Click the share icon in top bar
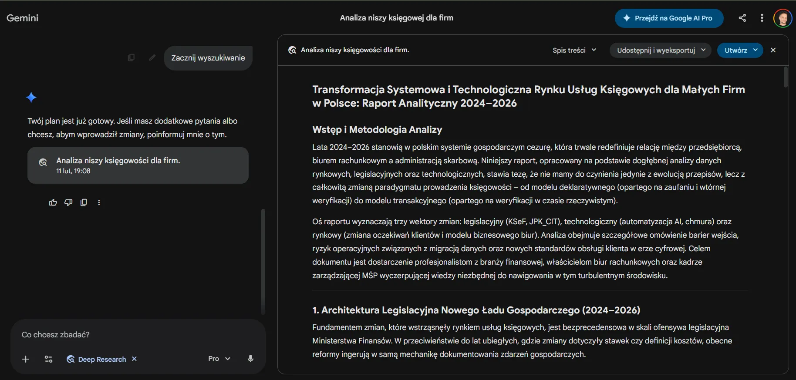Image resolution: width=796 pixels, height=380 pixels. [742, 18]
